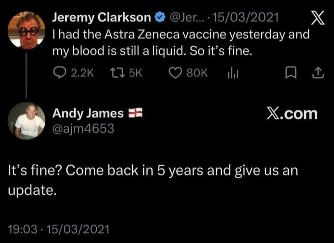Screen dimensions: 334x243
Task: Click the X.com watermark text
Action: pos(292,114)
